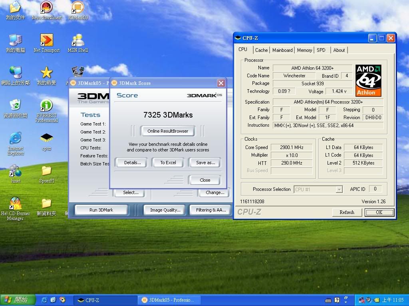The height and width of the screenshot is (306, 409).
Task: Click the media player quick launch icon
Action: pos(62,300)
